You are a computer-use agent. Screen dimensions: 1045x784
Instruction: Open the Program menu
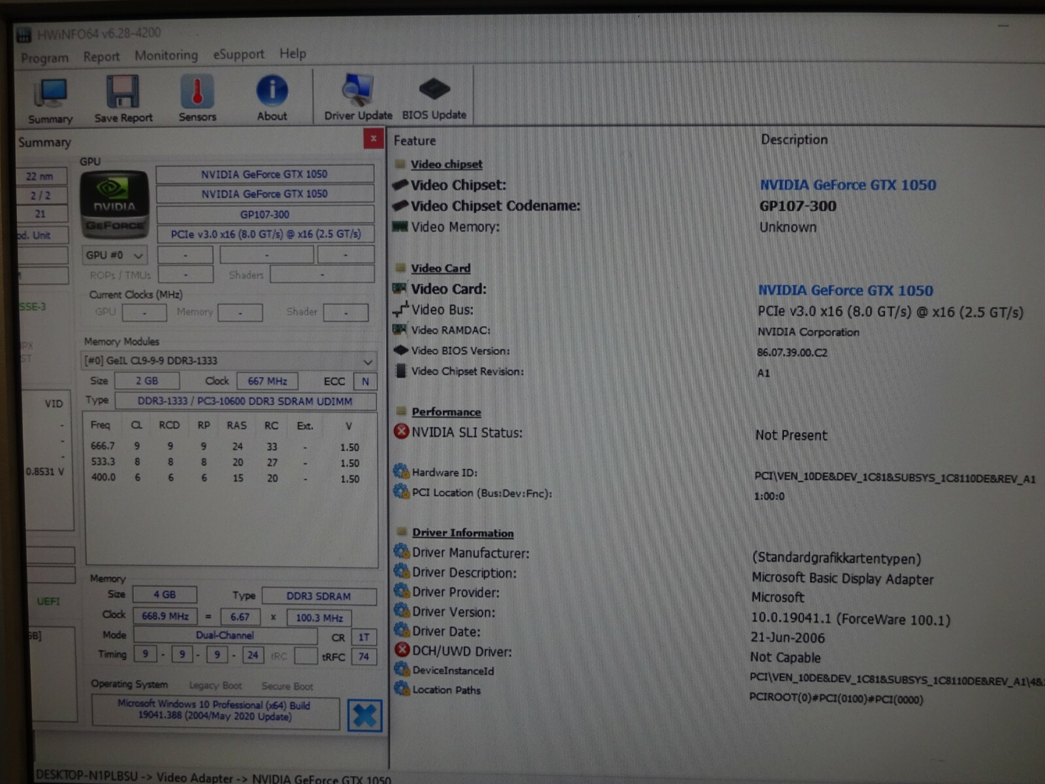(x=44, y=57)
